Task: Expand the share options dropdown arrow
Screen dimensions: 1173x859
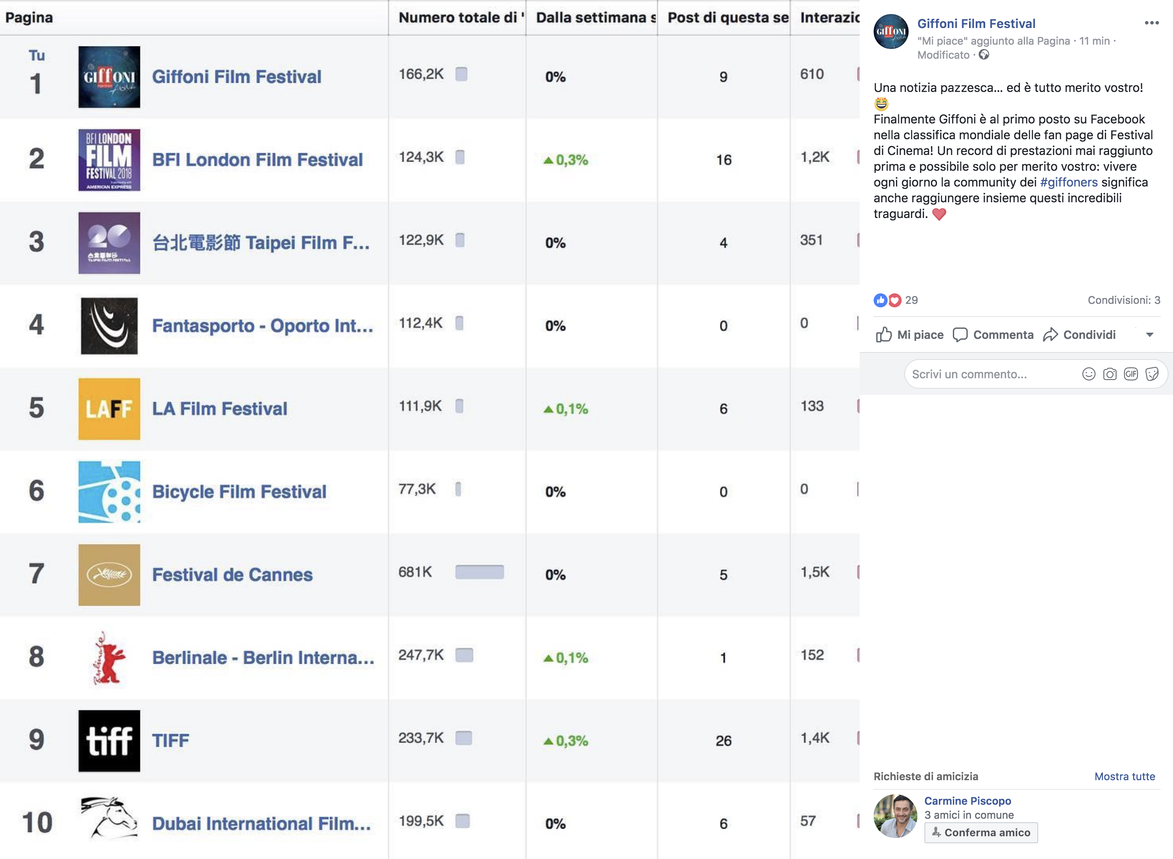Action: (x=1150, y=335)
